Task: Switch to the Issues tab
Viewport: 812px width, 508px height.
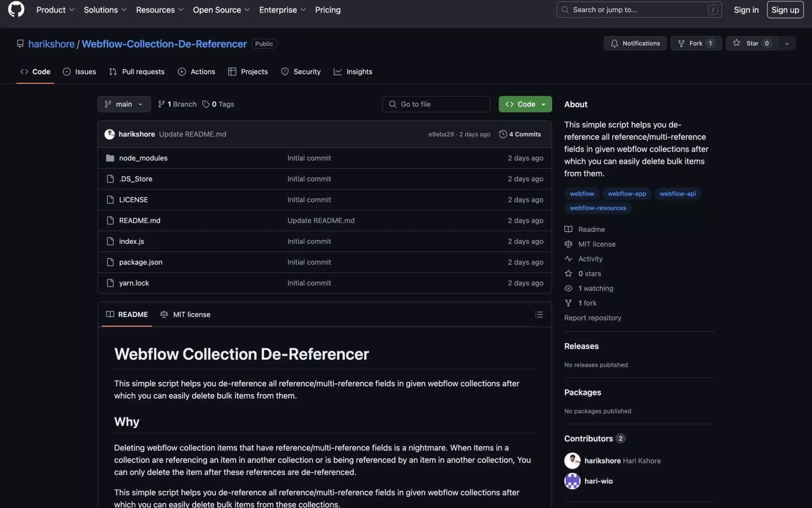Action: [79, 72]
